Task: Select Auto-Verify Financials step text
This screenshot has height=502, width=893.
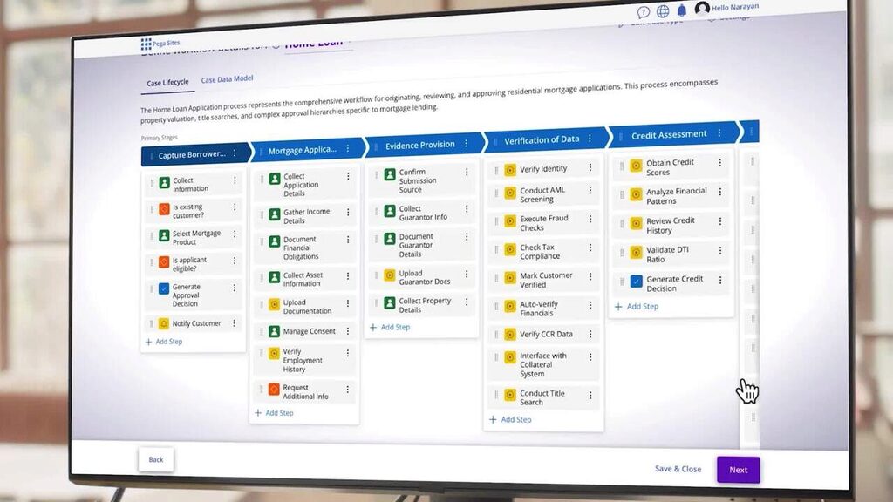Action: pos(539,309)
